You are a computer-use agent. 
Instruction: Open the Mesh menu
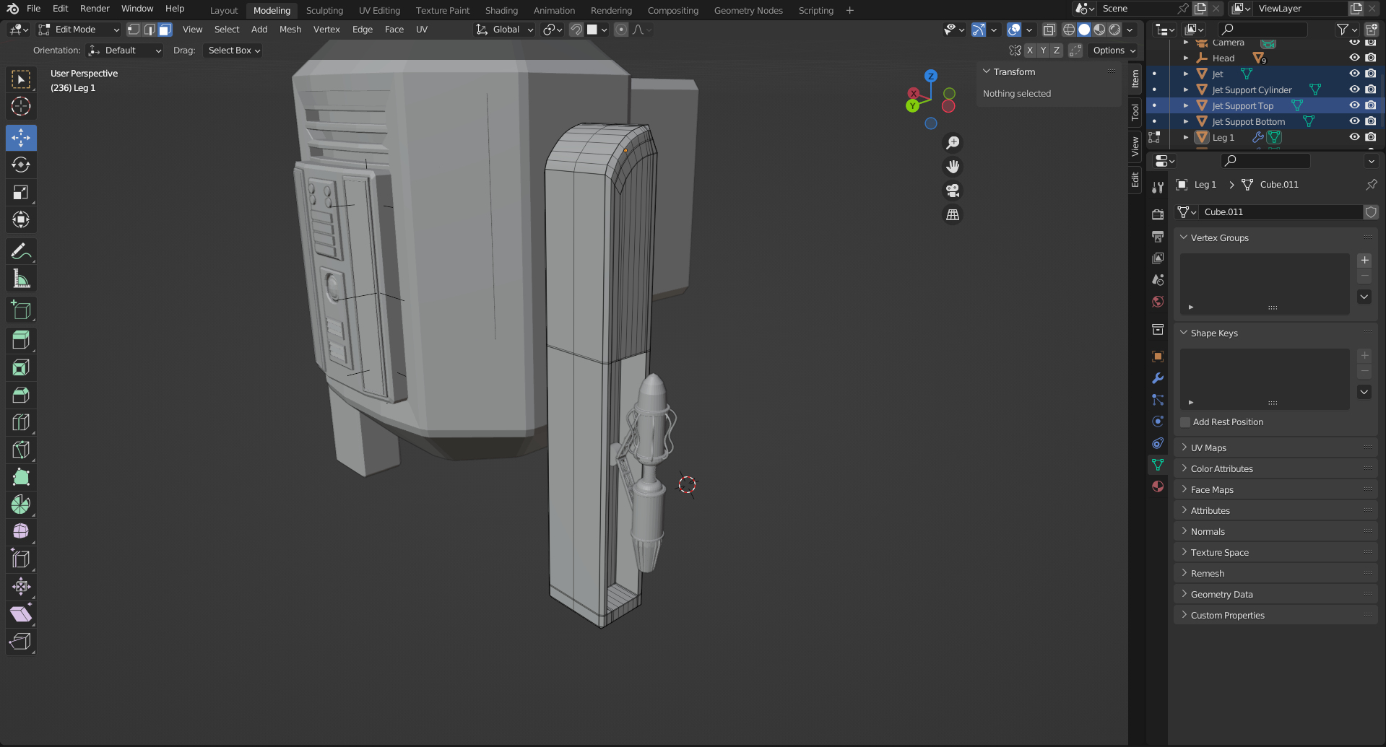[x=290, y=30]
